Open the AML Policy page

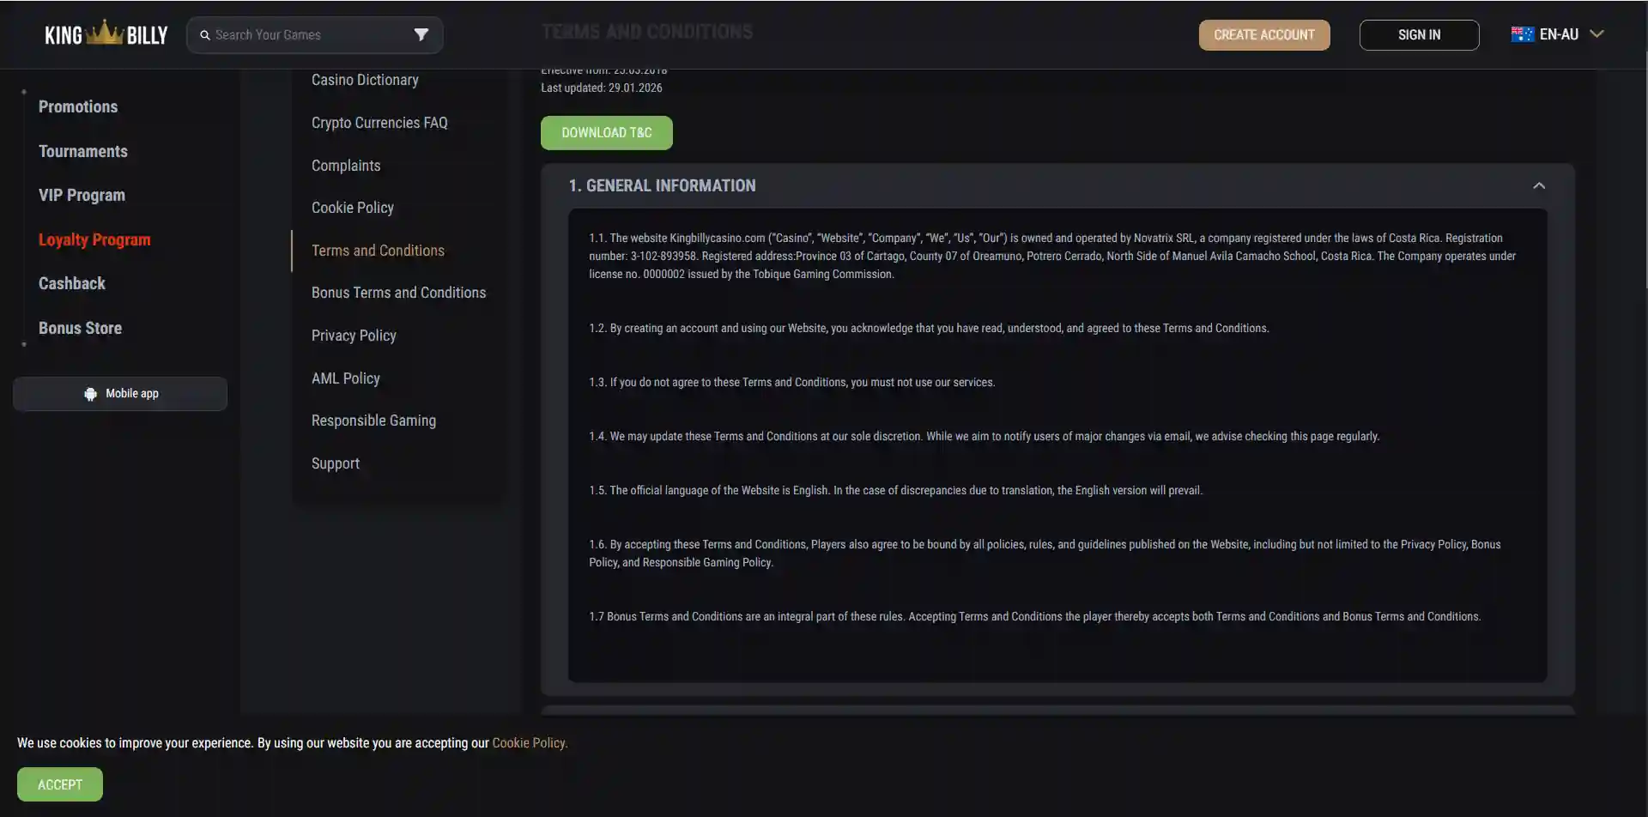346,378
